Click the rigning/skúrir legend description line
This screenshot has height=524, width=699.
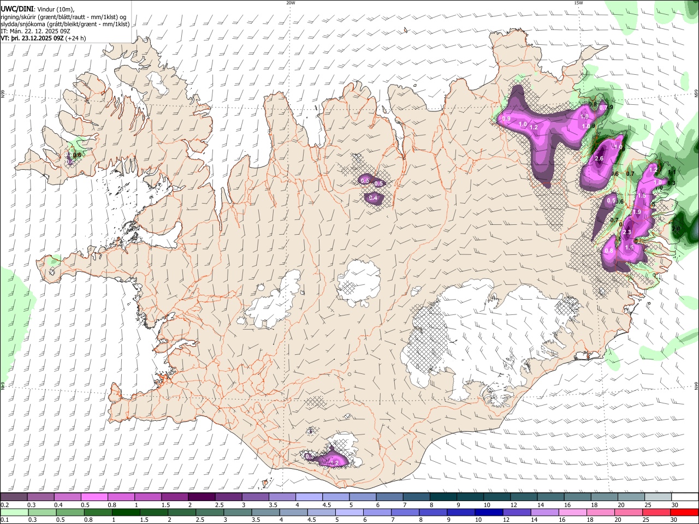63,17
